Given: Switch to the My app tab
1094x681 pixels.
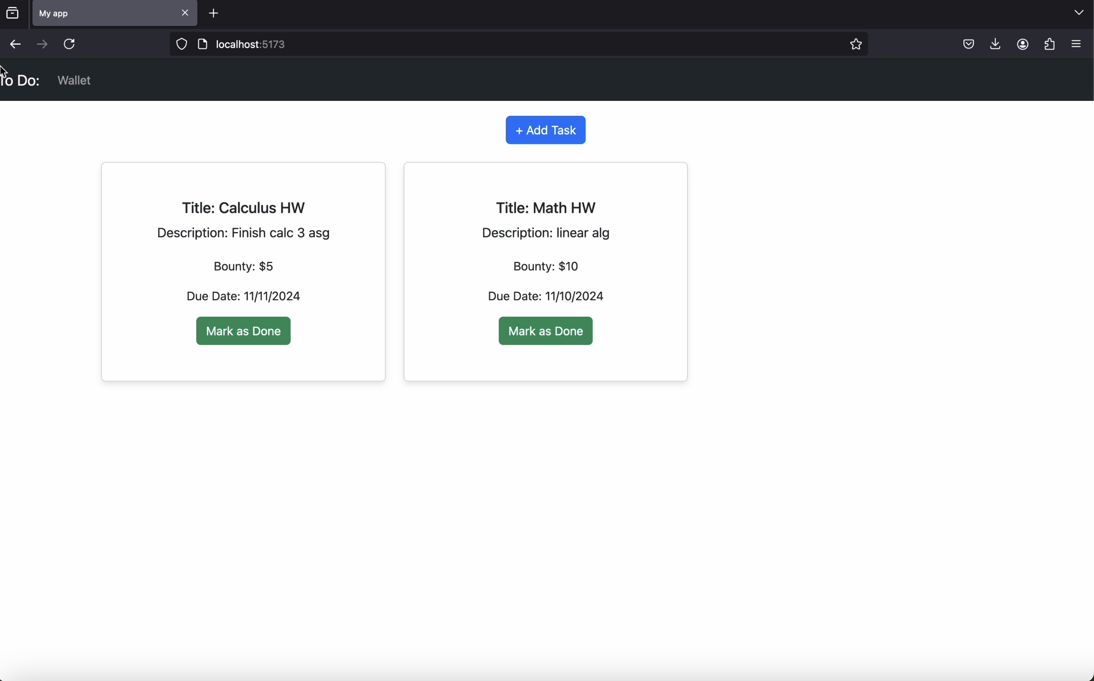Looking at the screenshot, I should point(103,14).
